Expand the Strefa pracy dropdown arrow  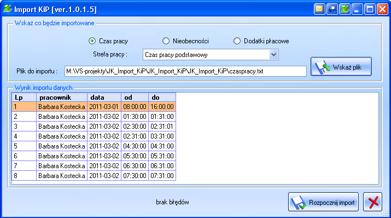point(273,55)
